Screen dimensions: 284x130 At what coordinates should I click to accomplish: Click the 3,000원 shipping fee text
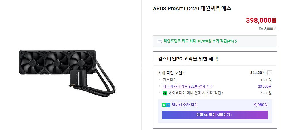[x=270, y=29]
